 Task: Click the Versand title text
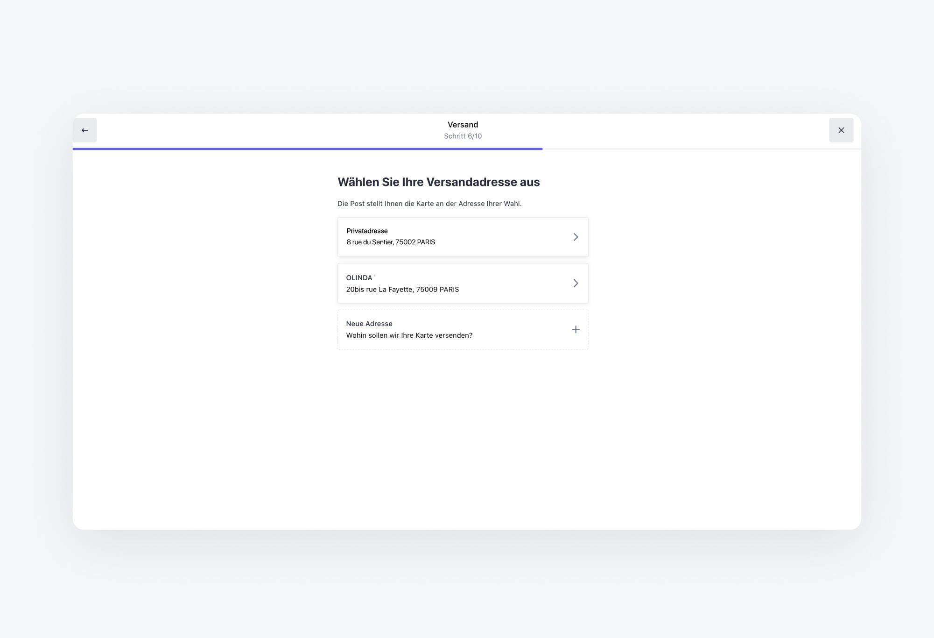(463, 125)
